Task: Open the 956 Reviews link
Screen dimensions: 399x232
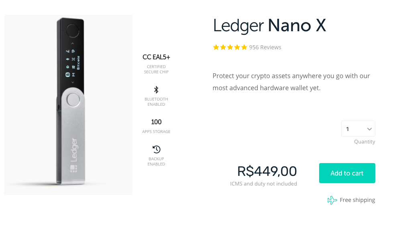Action: pos(265,47)
